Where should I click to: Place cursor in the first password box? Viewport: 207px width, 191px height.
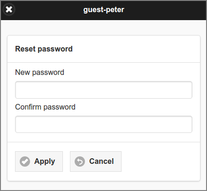tap(104, 90)
